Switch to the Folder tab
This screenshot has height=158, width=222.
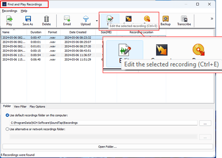click(x=7, y=106)
